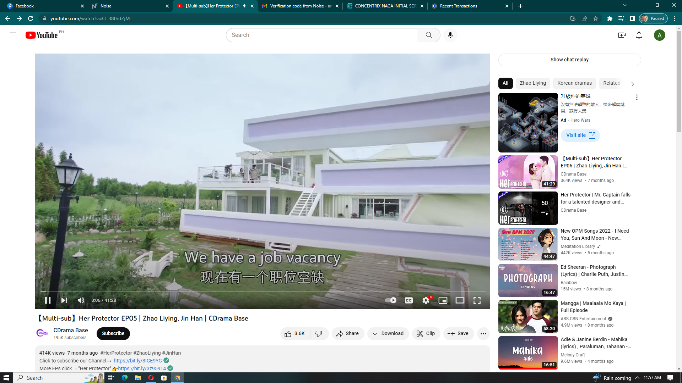This screenshot has width=682, height=383.
Task: Switch to the Gmail verification code tab
Action: point(300,6)
